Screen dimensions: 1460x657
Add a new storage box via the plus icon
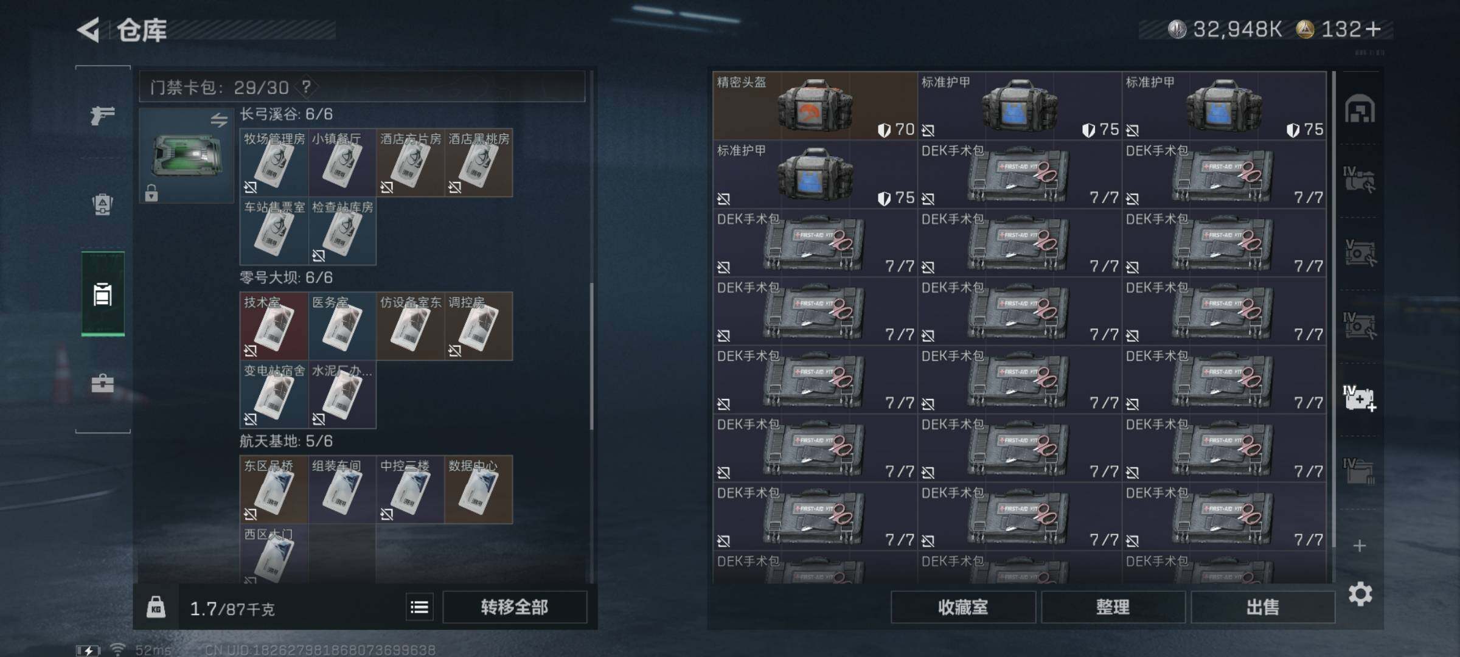(1360, 546)
